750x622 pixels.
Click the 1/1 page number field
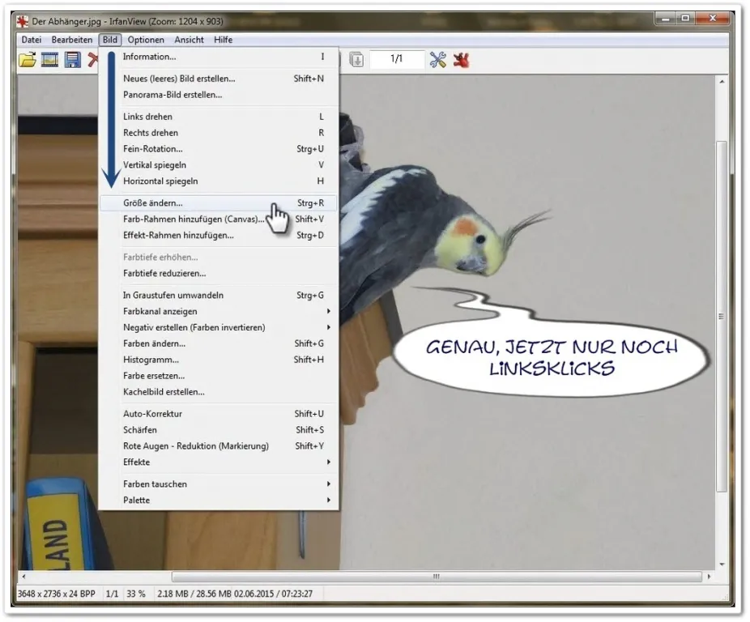pos(397,59)
